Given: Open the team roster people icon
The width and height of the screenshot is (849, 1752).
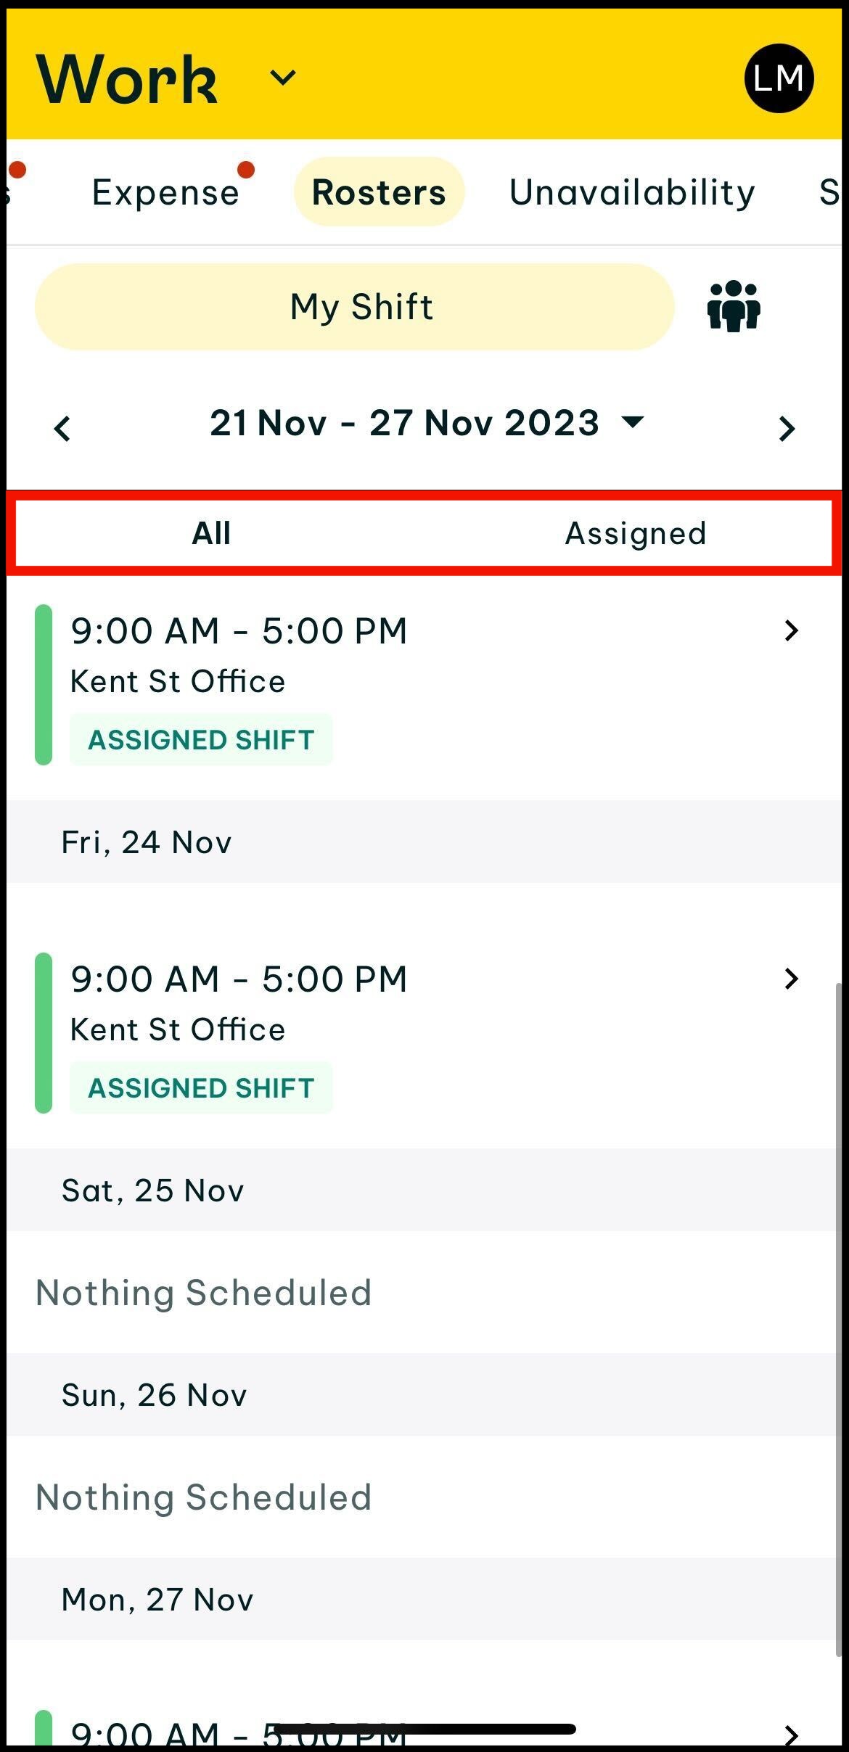Looking at the screenshot, I should click(734, 306).
